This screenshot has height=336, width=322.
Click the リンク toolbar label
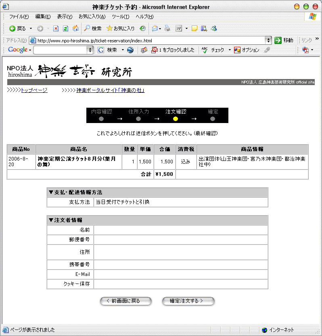click(307, 40)
